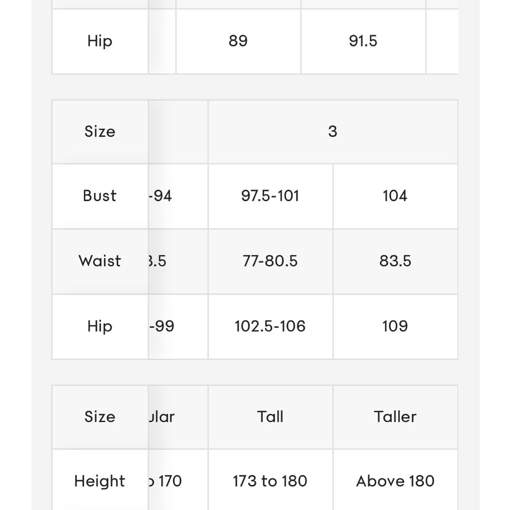Viewport: 510px width, 510px height.
Task: Click the Bust 104 cell
Action: click(395, 196)
